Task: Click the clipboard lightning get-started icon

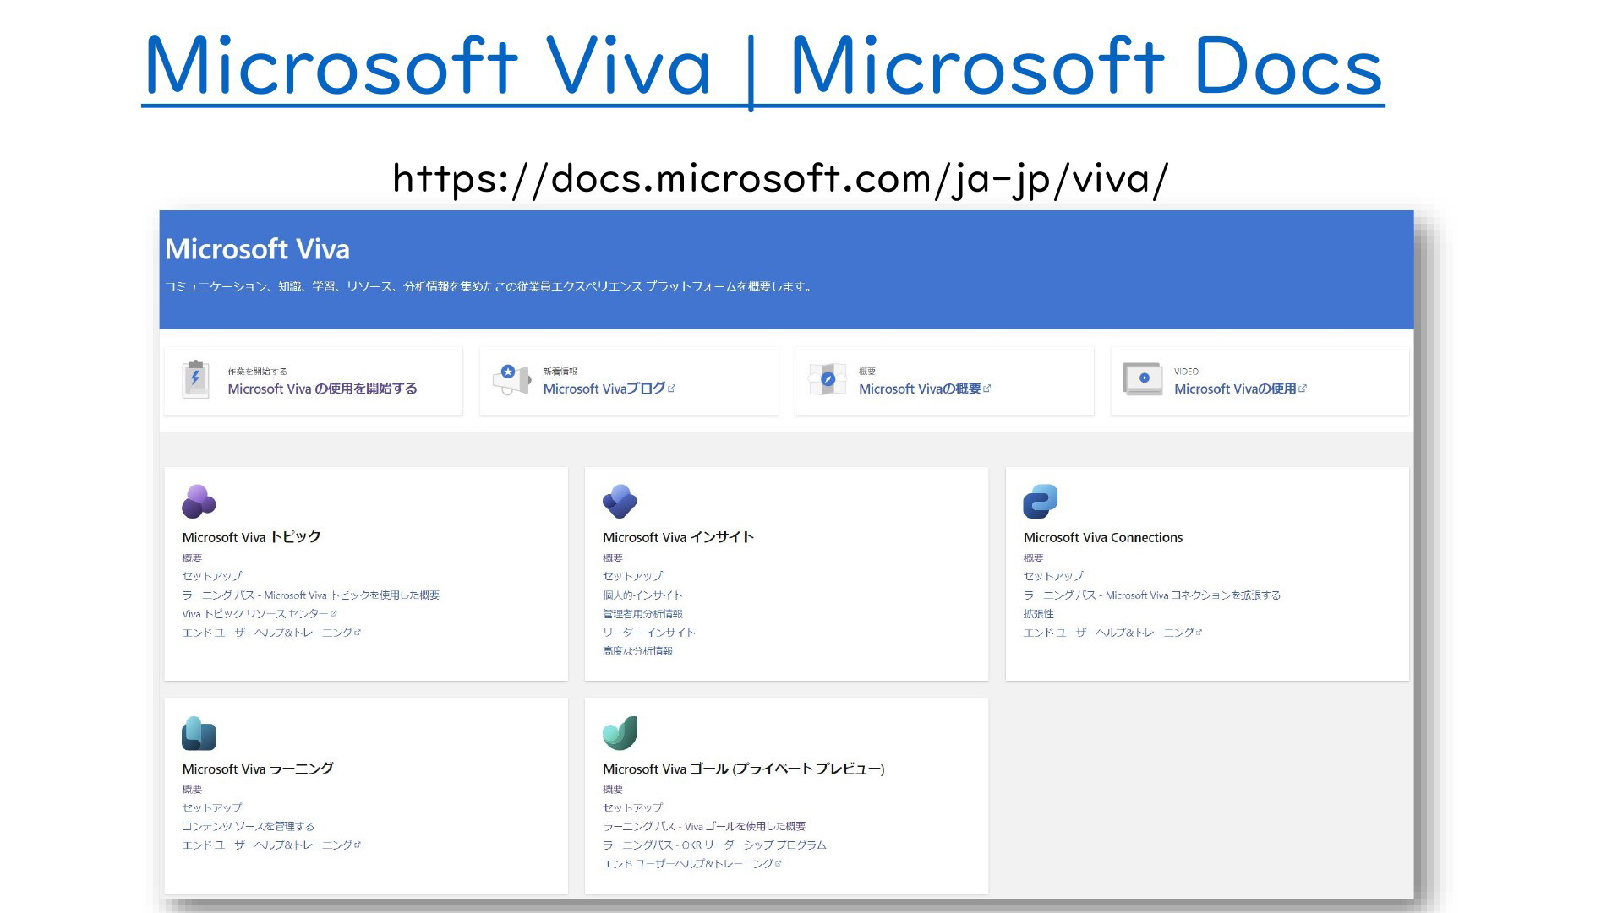Action: point(195,379)
